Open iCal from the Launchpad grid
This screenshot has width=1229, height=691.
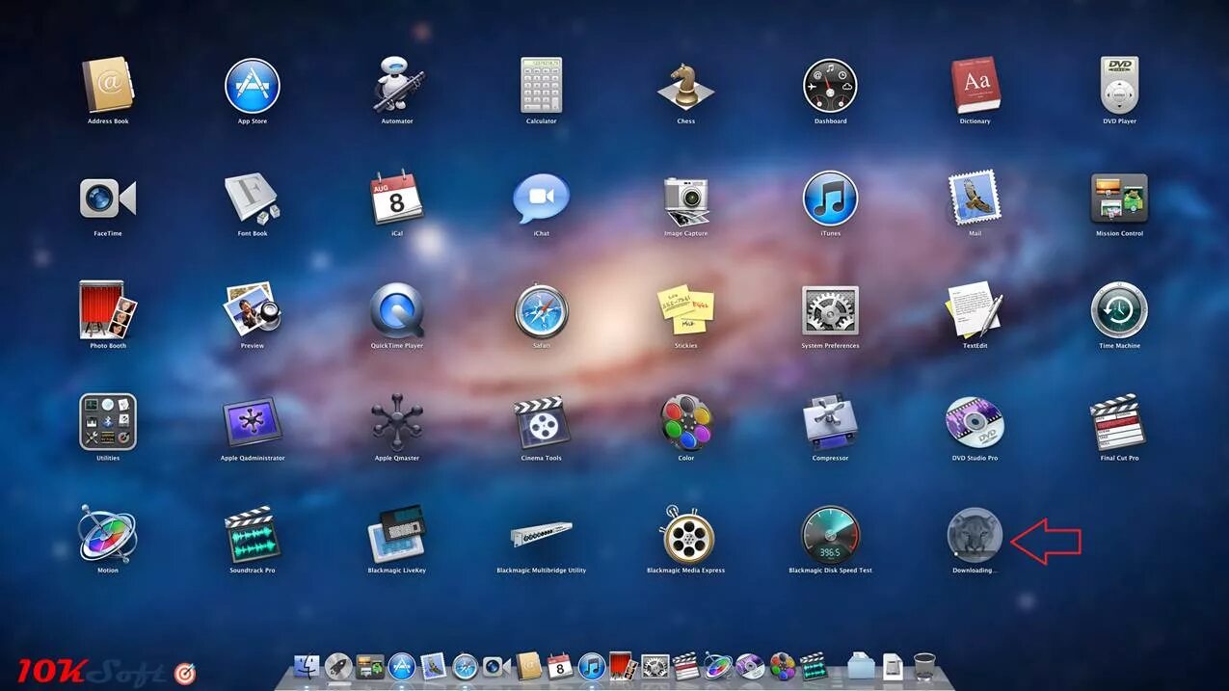397,199
